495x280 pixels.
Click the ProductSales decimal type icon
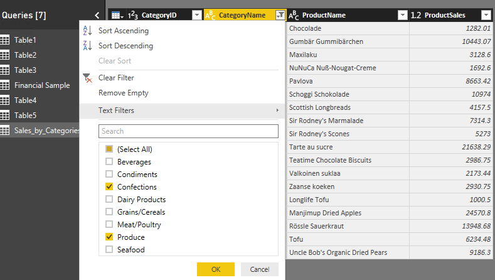point(416,15)
